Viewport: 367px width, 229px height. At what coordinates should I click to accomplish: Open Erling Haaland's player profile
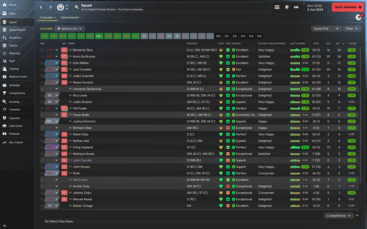coord(83,147)
